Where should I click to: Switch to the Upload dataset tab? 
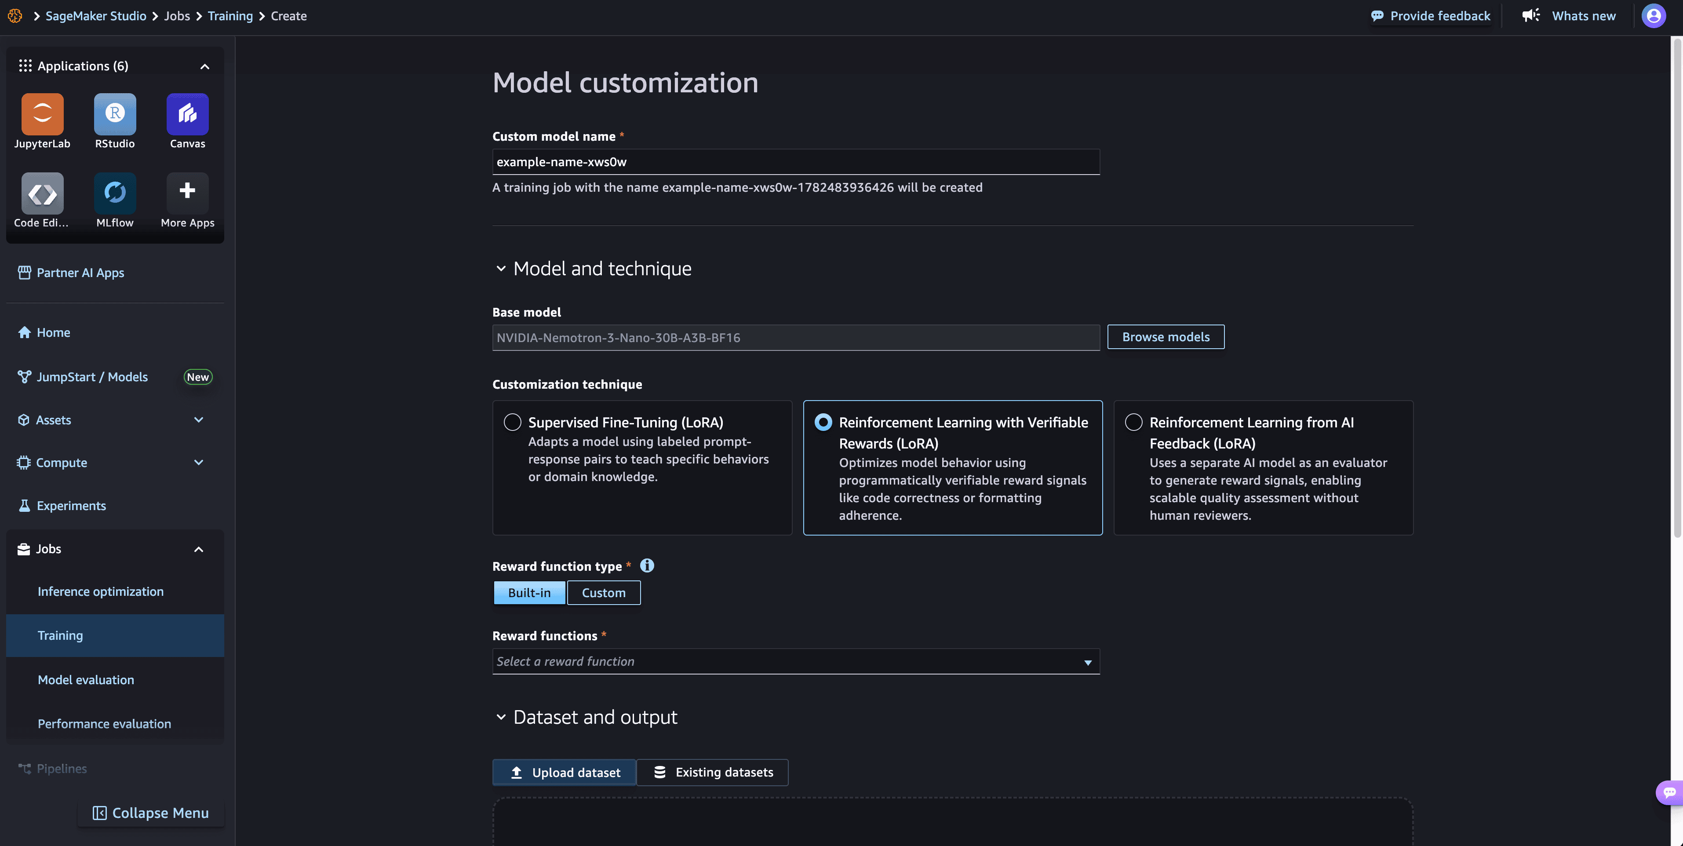click(565, 773)
